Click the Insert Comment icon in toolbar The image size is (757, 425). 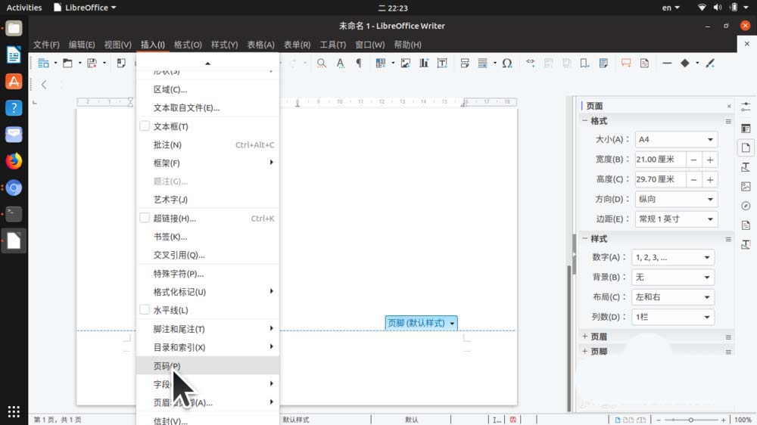[x=626, y=63]
